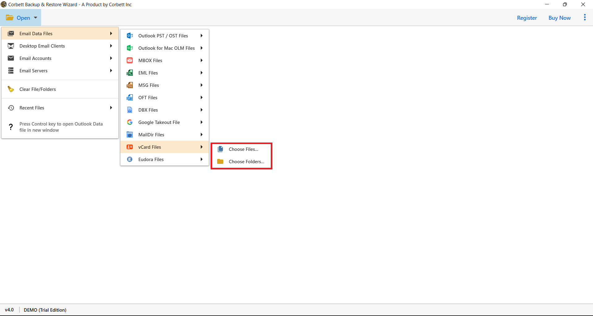This screenshot has width=593, height=316.
Task: Click DEMO (Trial Edition) status text
Action: coord(45,310)
